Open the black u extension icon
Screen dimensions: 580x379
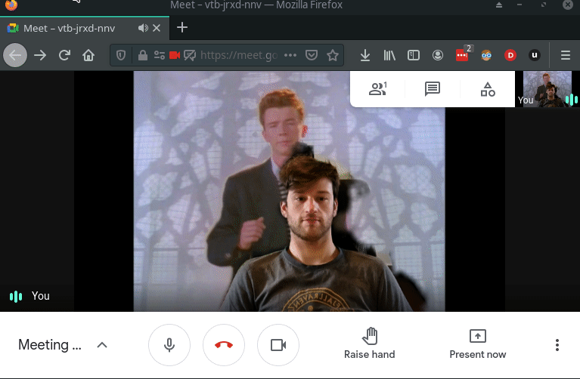pyautogui.click(x=534, y=55)
